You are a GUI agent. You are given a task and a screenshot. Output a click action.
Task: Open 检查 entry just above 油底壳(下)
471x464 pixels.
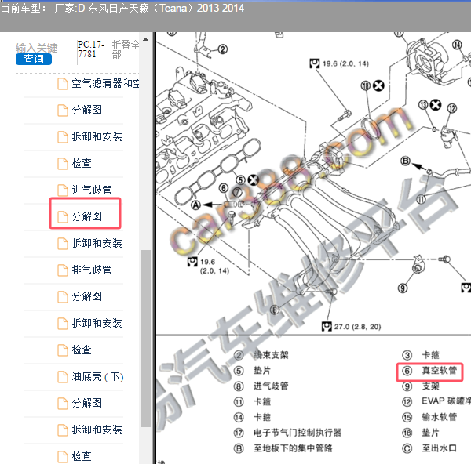[82, 350]
